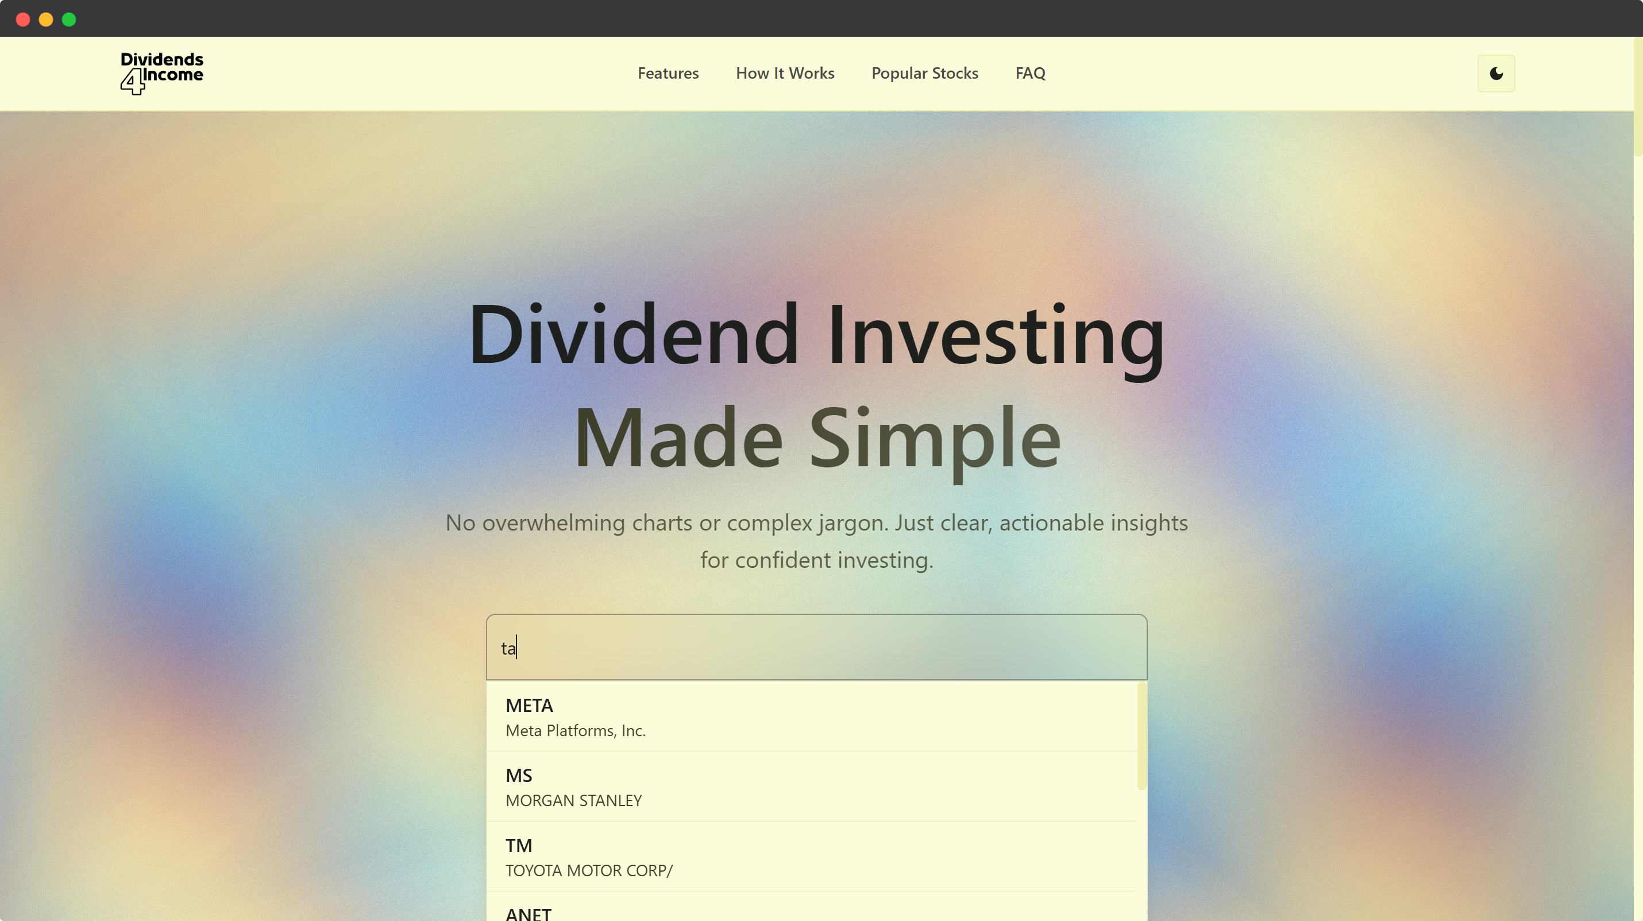Viewport: 1643px width, 921px height.
Task: Open the FAQ nav link
Action: click(x=1030, y=73)
